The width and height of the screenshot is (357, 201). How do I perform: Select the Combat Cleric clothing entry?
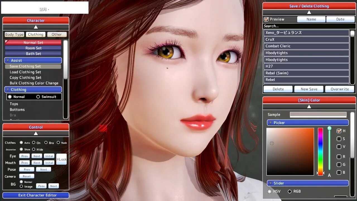click(x=306, y=46)
